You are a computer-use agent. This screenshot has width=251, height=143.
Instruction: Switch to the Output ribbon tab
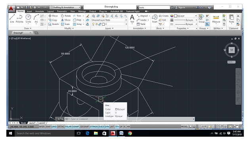pos(92,11)
